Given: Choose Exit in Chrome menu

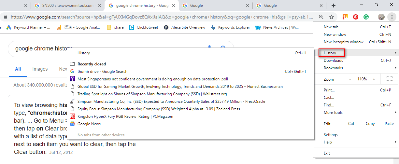Looking at the screenshot, I should (356, 153).
